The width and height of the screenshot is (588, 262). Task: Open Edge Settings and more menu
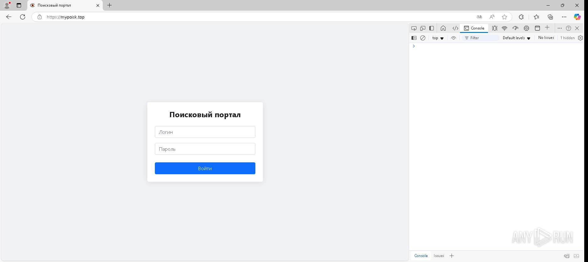564,17
